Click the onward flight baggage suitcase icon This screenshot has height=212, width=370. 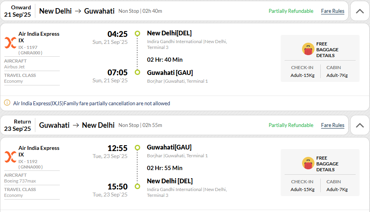click(308, 49)
